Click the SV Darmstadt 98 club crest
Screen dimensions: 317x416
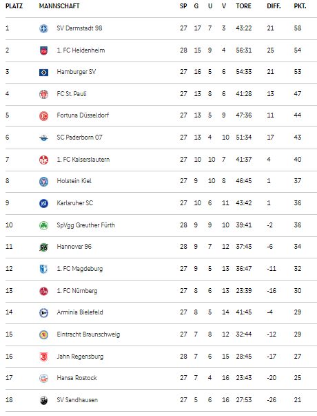pyautogui.click(x=43, y=28)
